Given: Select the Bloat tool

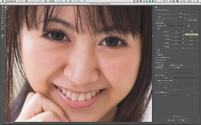Looking at the screenshot, I should (2, 21).
